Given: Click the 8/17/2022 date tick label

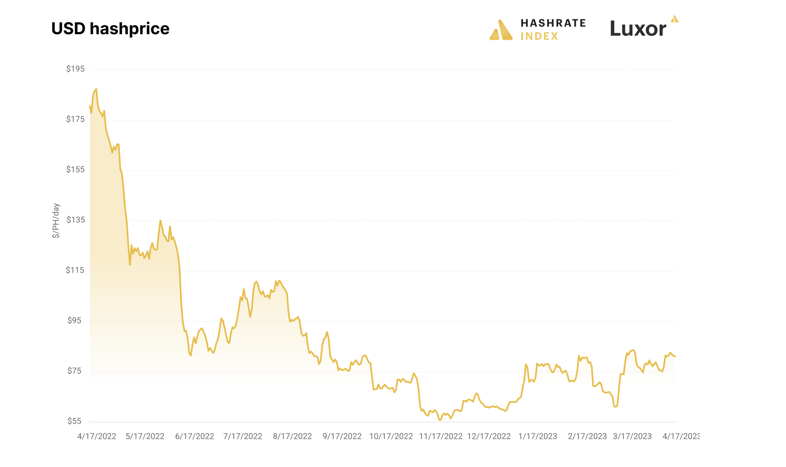Looking at the screenshot, I should click(292, 437).
